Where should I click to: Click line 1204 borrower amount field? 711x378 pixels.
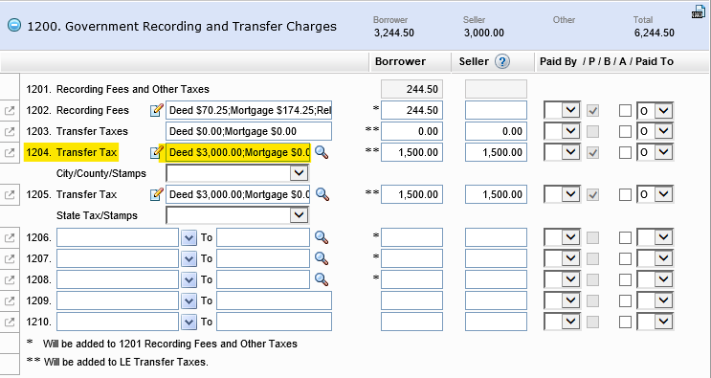411,152
